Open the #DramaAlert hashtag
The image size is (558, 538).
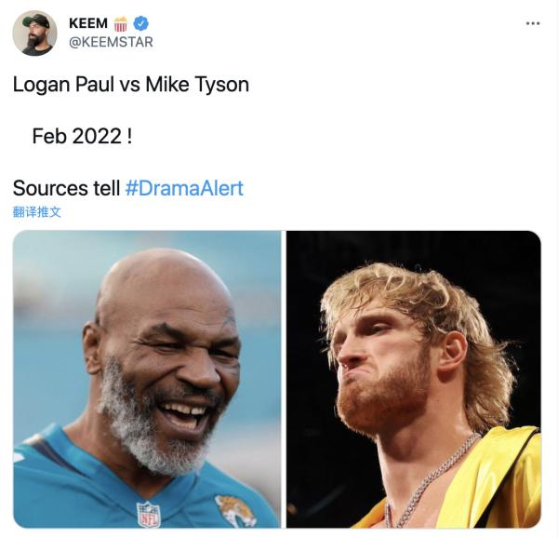pyautogui.click(x=184, y=187)
